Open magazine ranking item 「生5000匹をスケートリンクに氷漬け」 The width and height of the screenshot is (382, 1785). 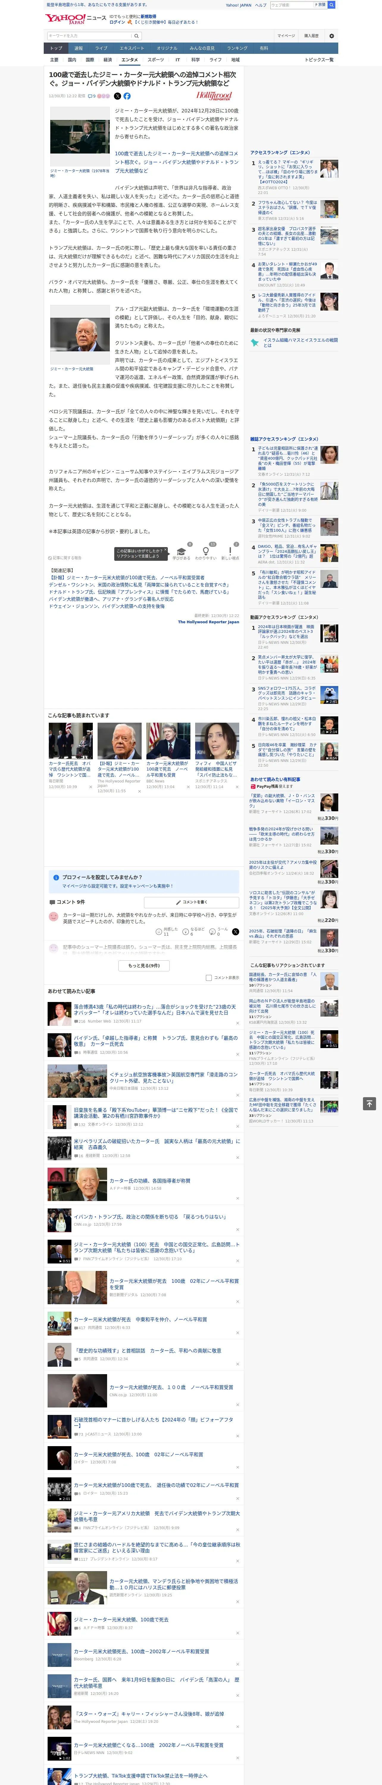click(x=288, y=495)
